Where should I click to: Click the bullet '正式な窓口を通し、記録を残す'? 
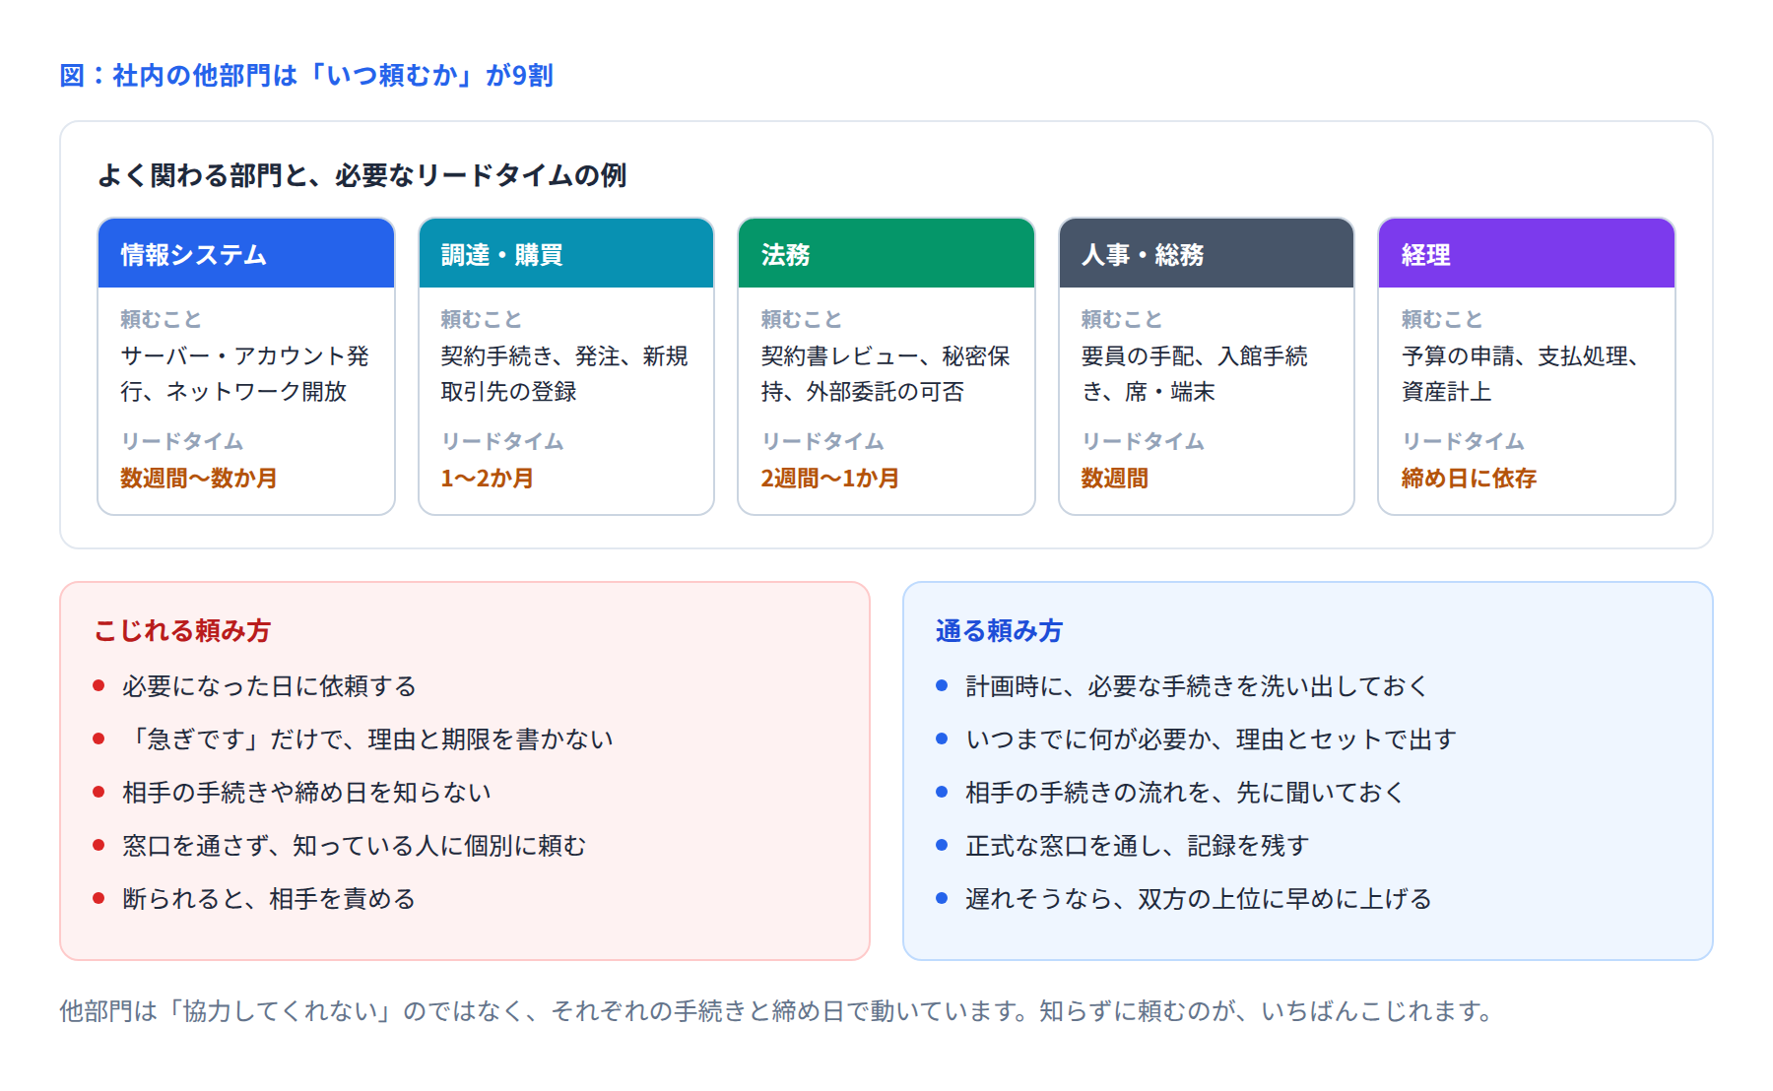coord(1138,846)
